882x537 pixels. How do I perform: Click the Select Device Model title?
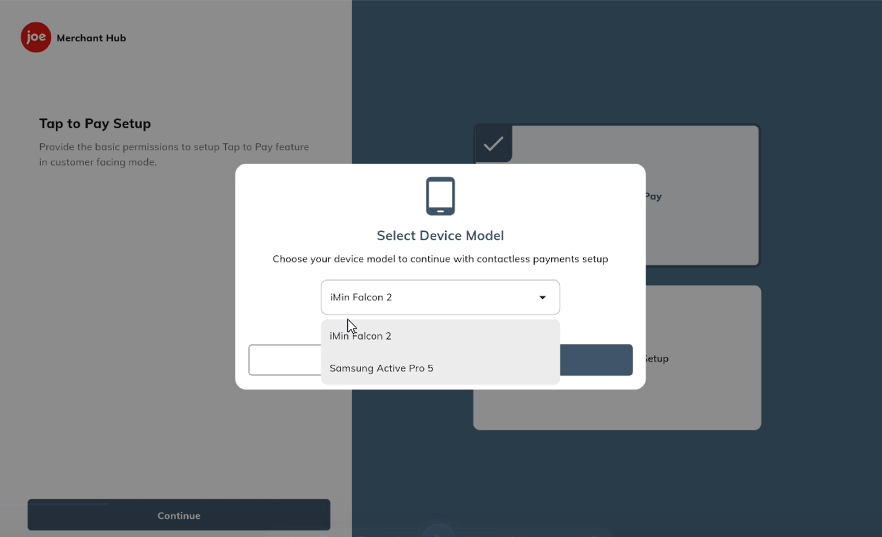[440, 236]
